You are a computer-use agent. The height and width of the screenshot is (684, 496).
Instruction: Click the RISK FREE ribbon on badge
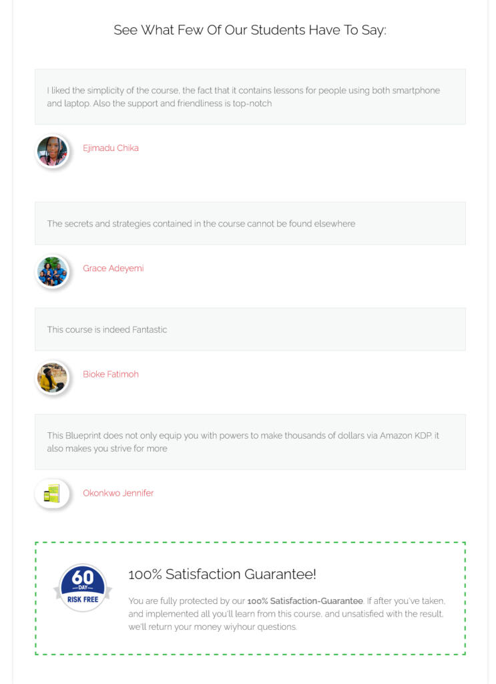pos(83,599)
